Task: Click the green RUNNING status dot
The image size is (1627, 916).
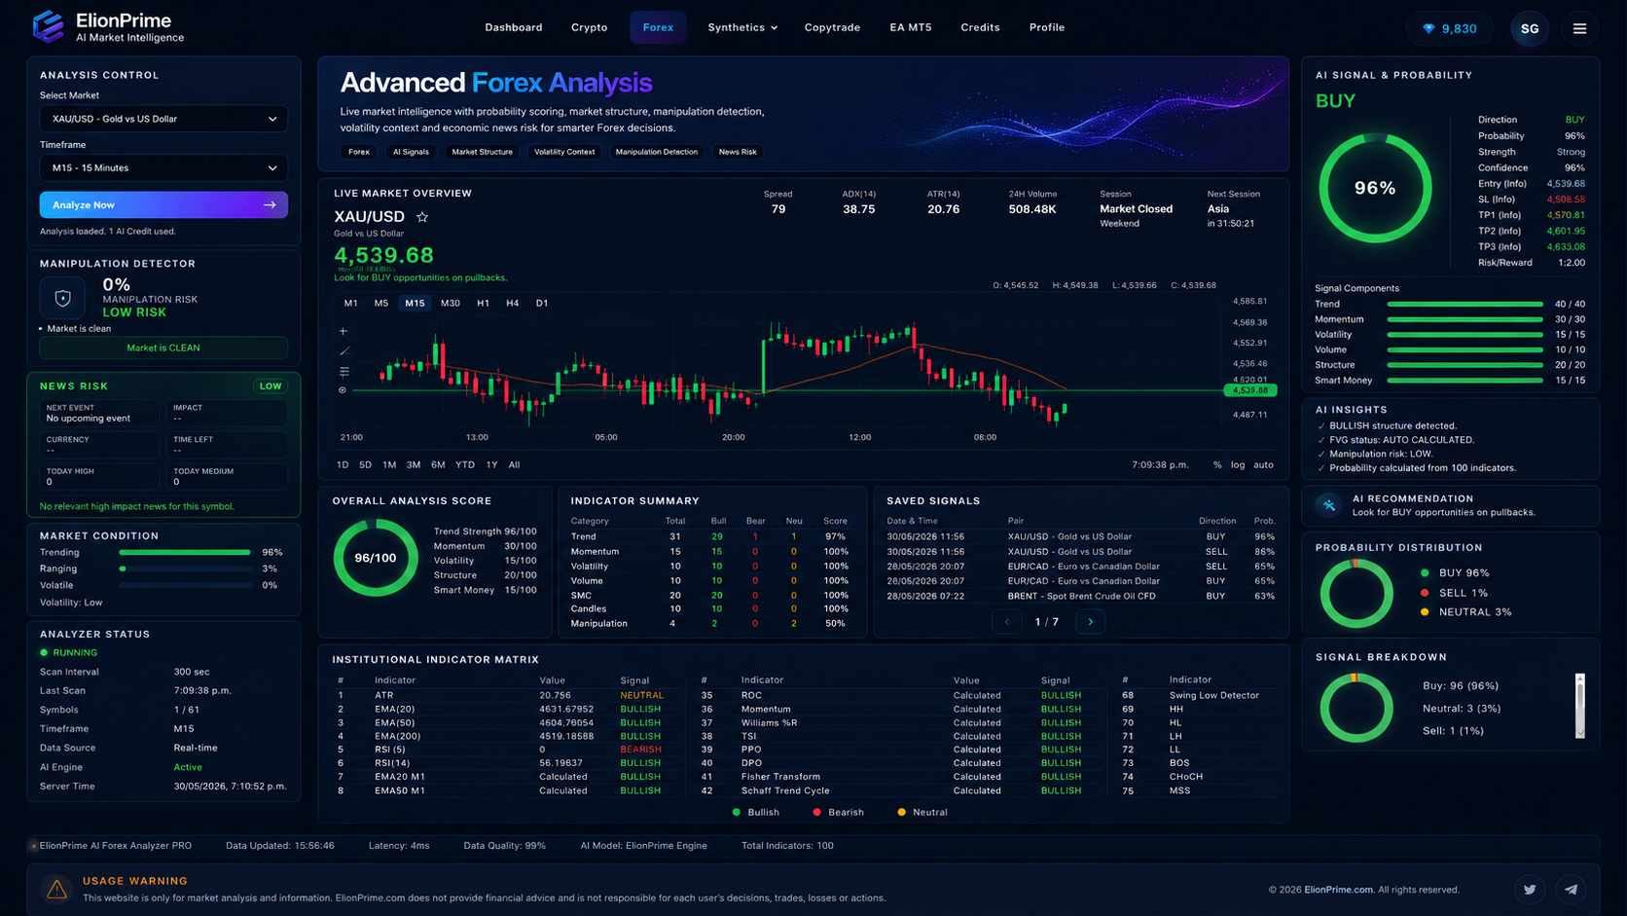Action: (x=44, y=652)
